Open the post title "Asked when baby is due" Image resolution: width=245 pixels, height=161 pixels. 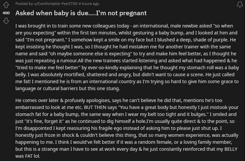coord(81,13)
